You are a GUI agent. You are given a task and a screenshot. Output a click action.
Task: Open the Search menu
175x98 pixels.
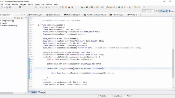(x=30, y=4)
